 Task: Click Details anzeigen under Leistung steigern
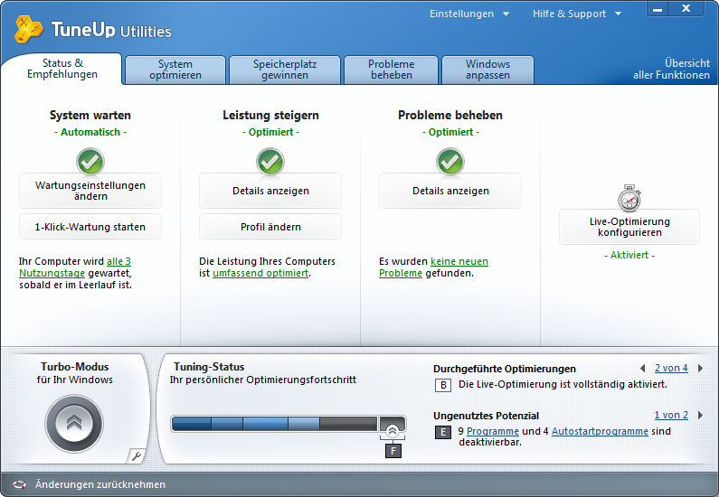click(x=270, y=191)
